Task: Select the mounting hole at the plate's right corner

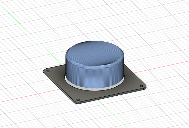Action: [141, 86]
